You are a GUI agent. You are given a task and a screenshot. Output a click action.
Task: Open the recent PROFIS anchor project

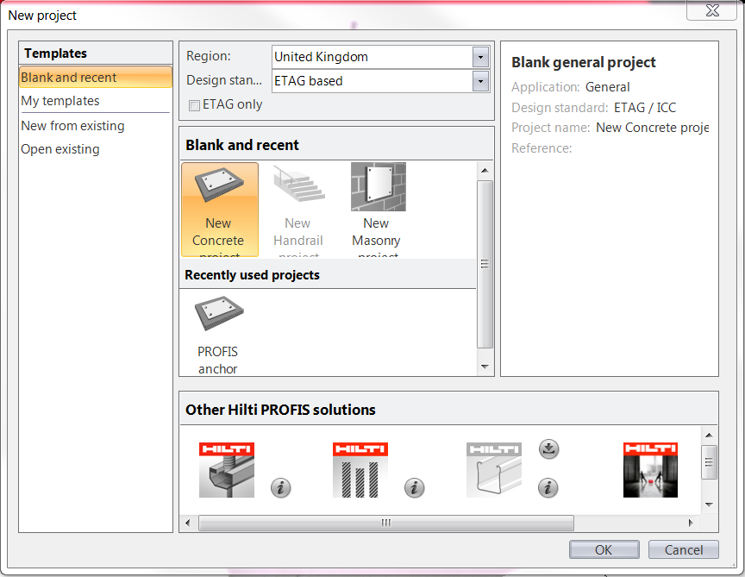218,335
